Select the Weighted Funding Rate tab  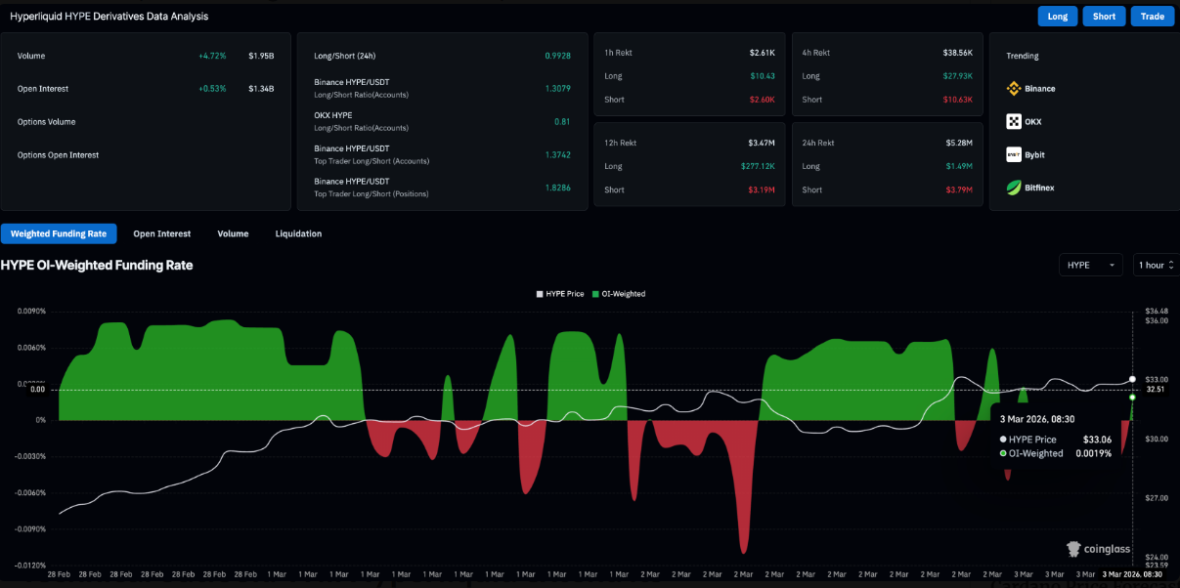tap(59, 233)
